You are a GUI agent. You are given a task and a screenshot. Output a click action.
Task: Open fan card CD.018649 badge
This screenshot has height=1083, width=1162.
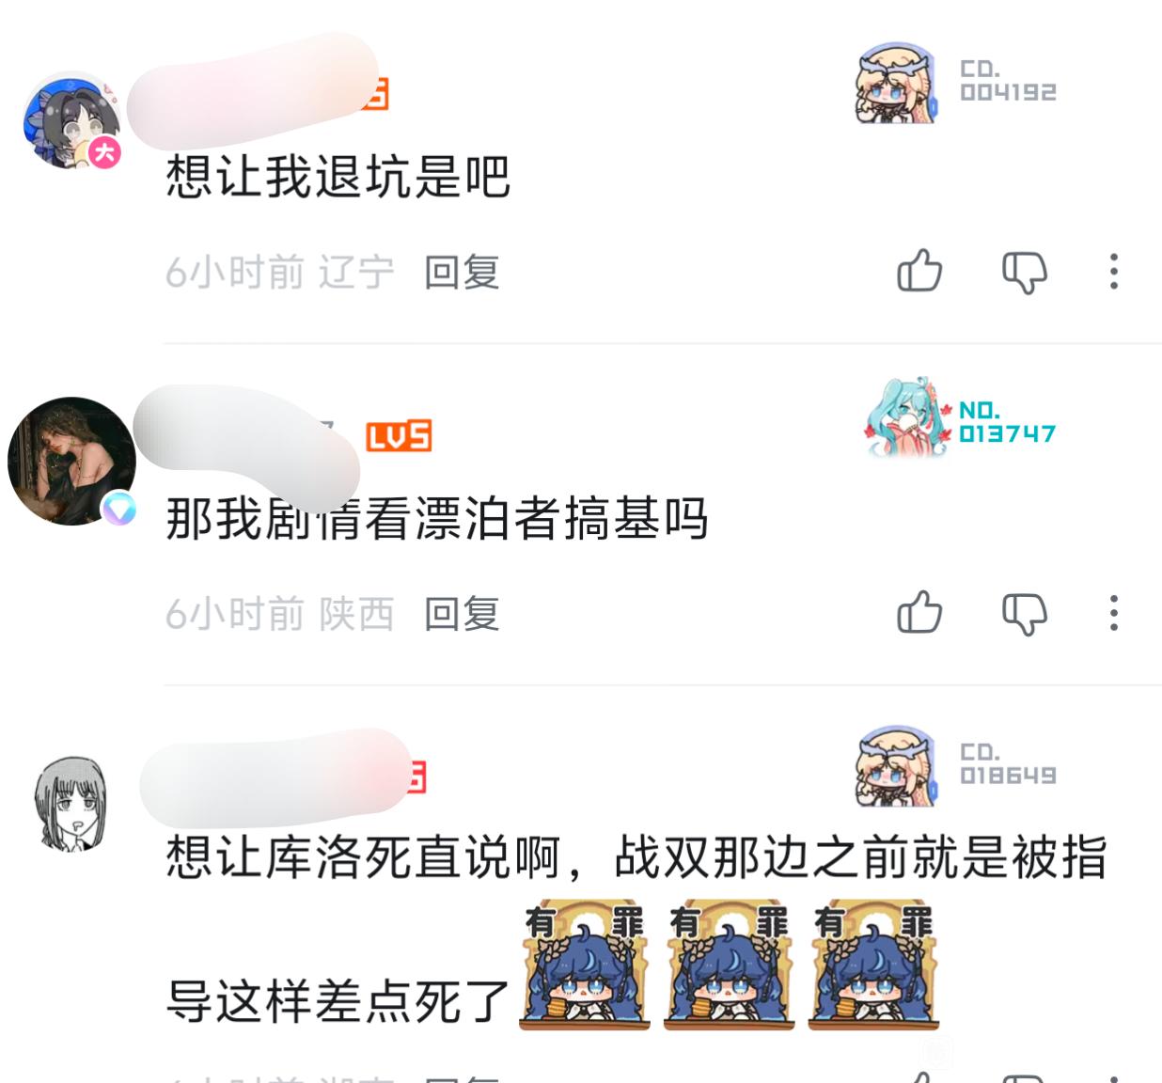click(957, 765)
